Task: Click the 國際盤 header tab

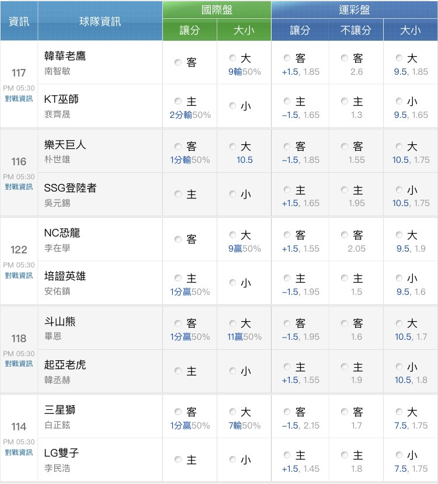Action: [217, 10]
